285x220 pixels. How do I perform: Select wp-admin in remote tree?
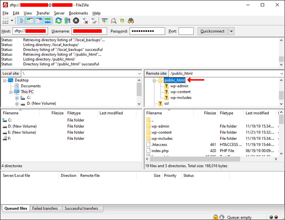click(179, 86)
